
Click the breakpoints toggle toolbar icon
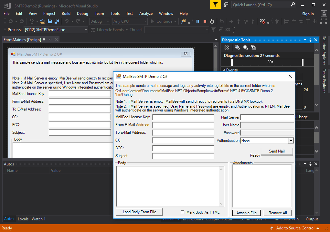(262, 21)
